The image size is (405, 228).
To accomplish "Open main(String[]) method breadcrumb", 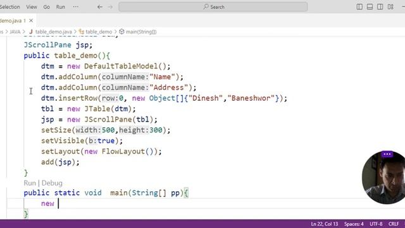I will tap(141, 32).
